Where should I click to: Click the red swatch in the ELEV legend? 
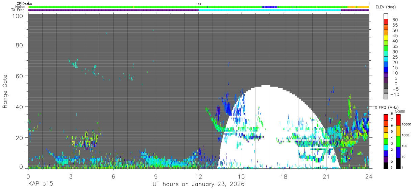[x=386, y=21]
